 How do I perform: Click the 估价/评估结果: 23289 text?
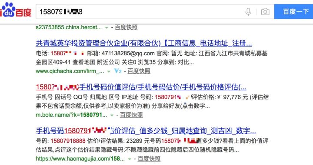tap(115, 141)
